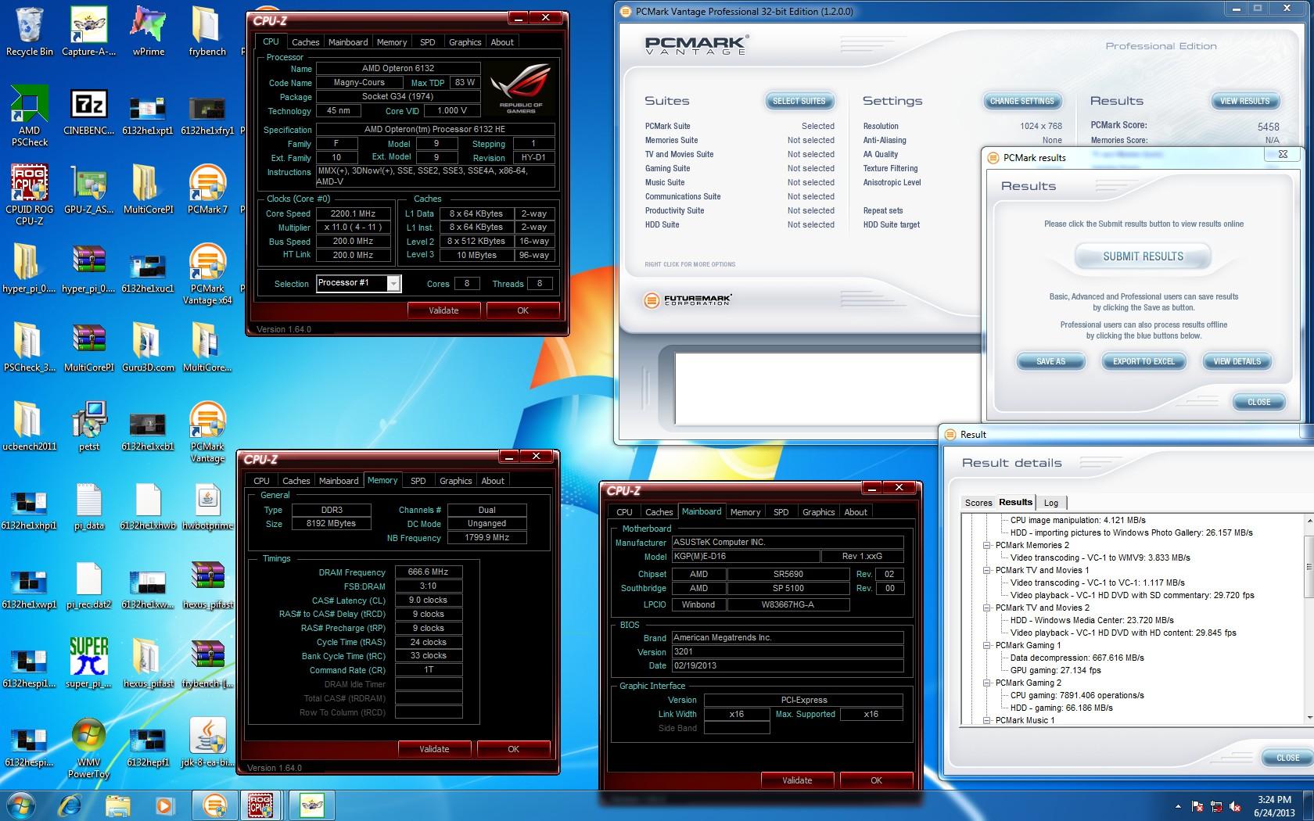Click the volume icon in system tray
Screen dimensions: 1314x821
pos(1237,806)
